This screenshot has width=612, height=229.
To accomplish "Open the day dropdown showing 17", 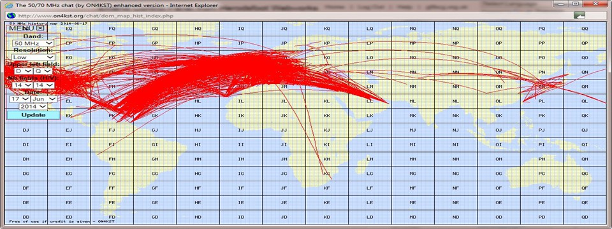I will tap(20, 99).
